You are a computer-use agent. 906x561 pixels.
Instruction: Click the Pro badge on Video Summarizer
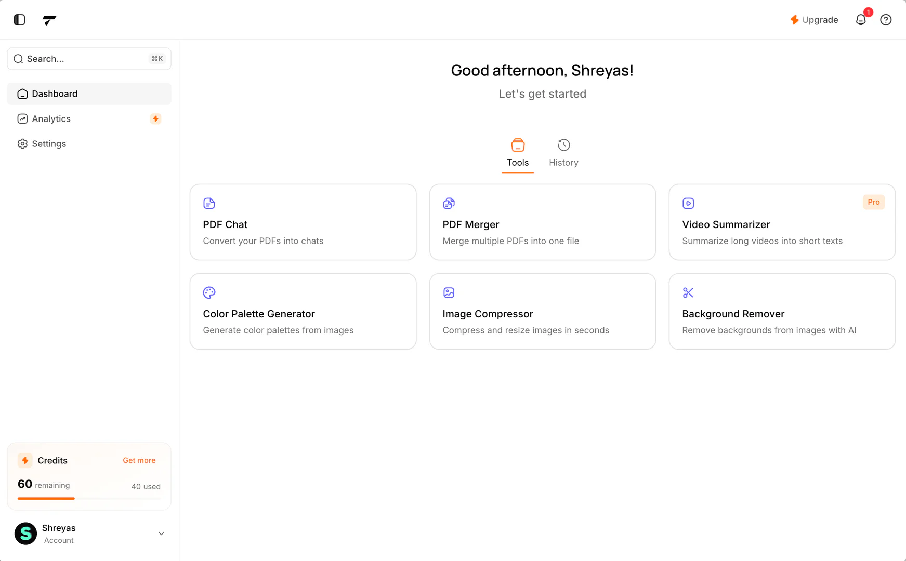(874, 202)
